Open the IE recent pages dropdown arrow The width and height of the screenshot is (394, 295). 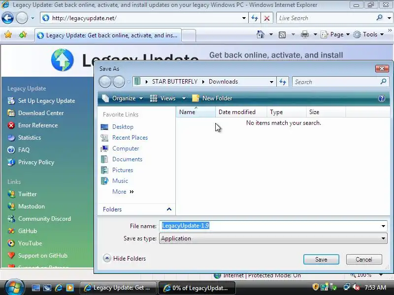coord(33,18)
